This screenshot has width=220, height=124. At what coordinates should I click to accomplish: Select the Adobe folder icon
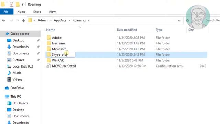(x=49, y=38)
